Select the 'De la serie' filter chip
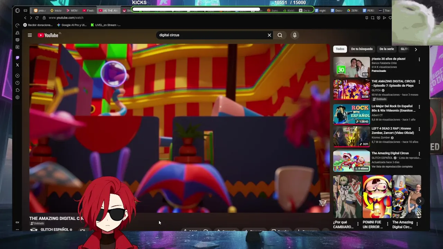 click(x=387, y=49)
